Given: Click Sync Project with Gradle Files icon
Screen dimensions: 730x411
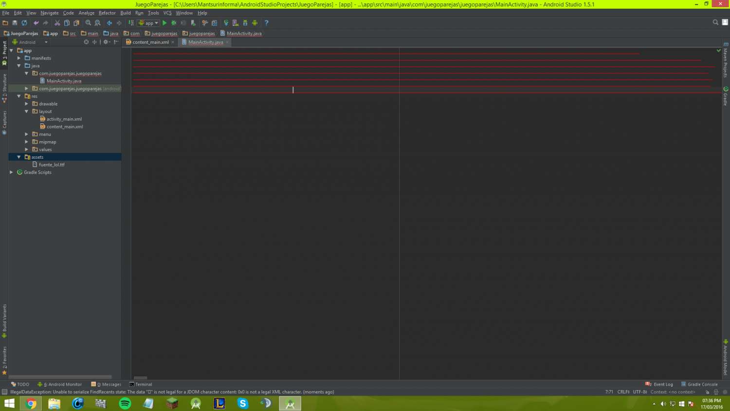Looking at the screenshot, I should coord(226,23).
